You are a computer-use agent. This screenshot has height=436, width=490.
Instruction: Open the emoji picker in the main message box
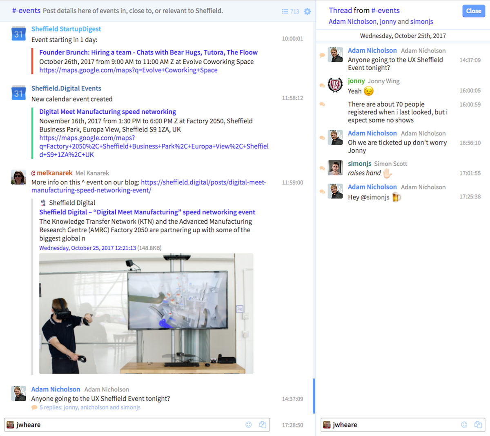point(249,425)
